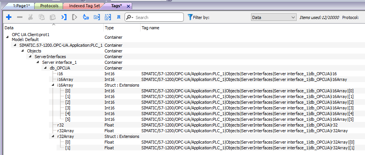Click the import tags arrow-bracket icon

64,17
